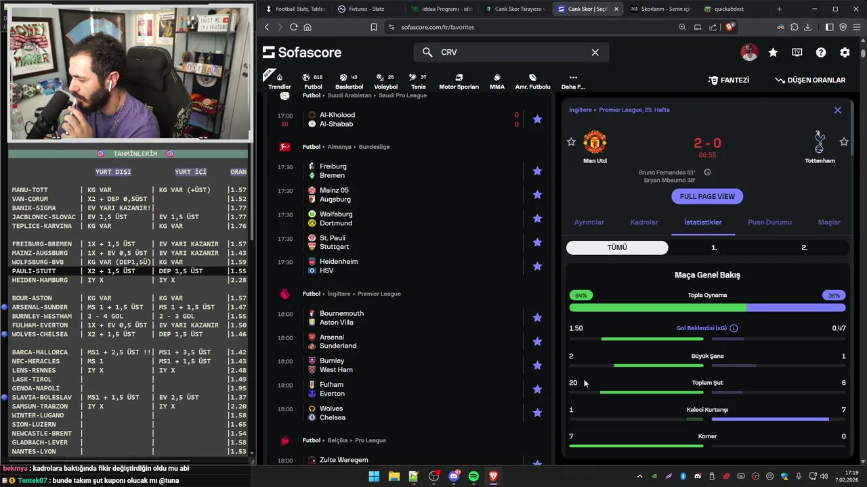Select the Voleybol sport icon
This screenshot has width=867, height=487.
pos(385,81)
